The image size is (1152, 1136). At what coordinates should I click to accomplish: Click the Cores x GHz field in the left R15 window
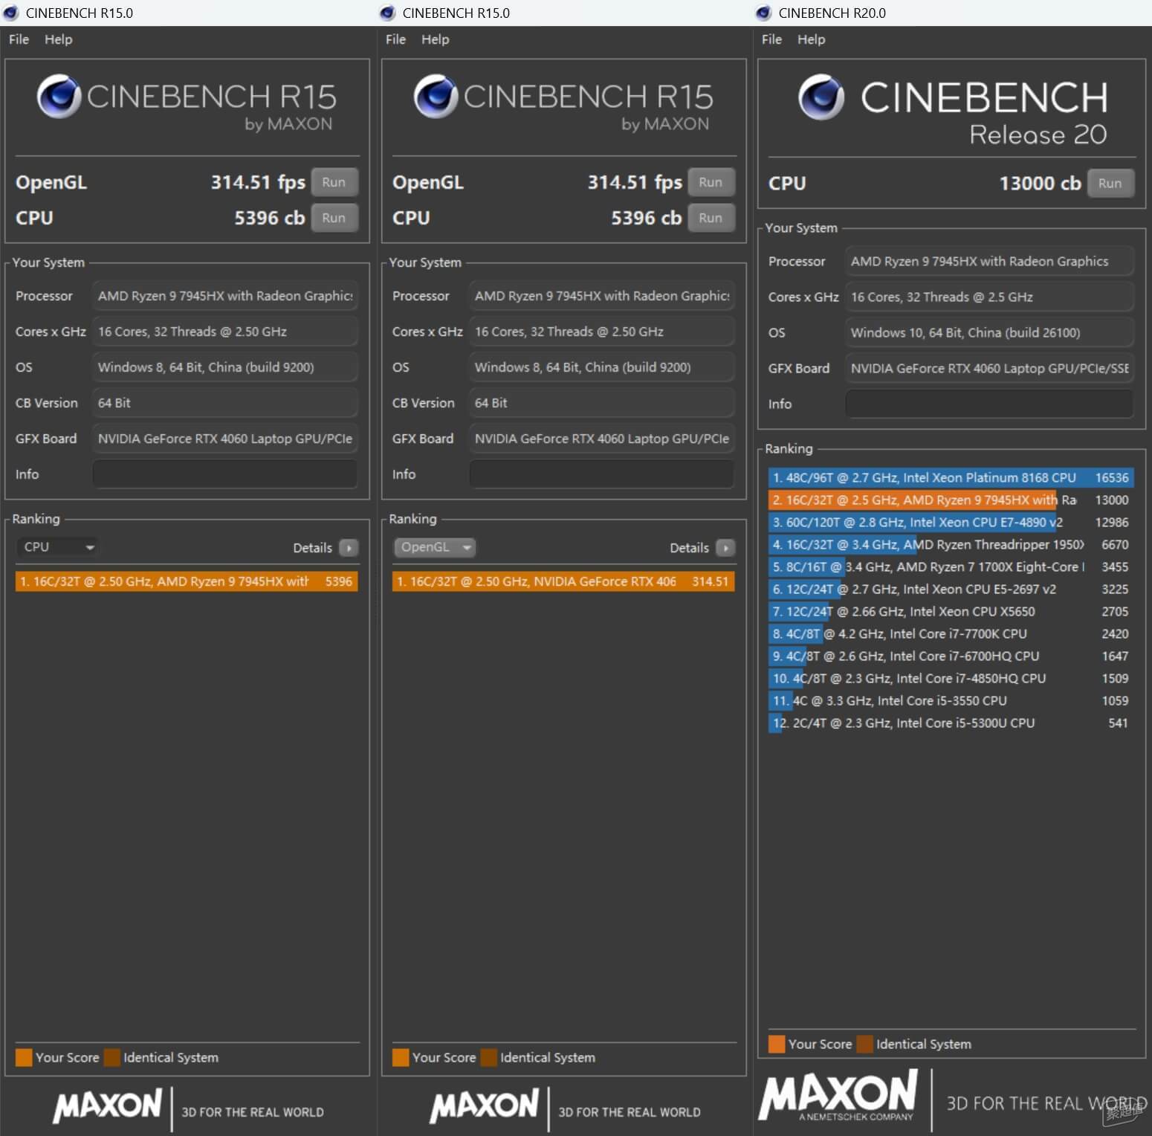click(224, 332)
